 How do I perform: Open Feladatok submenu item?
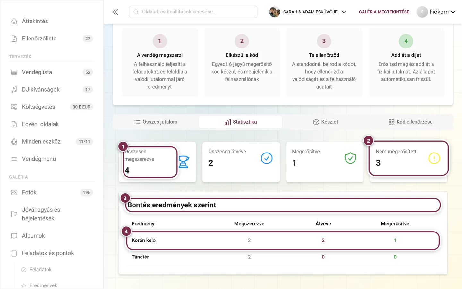40,270
